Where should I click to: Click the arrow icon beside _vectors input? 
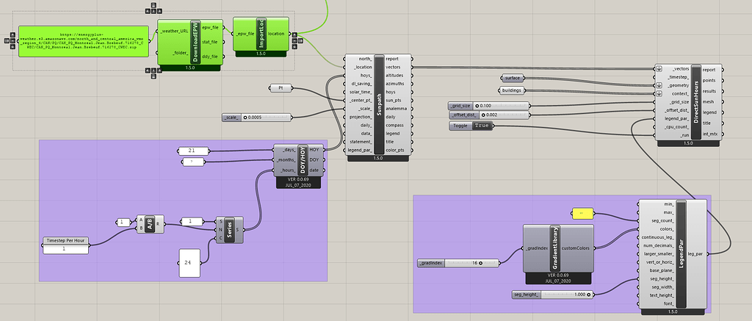659,68
